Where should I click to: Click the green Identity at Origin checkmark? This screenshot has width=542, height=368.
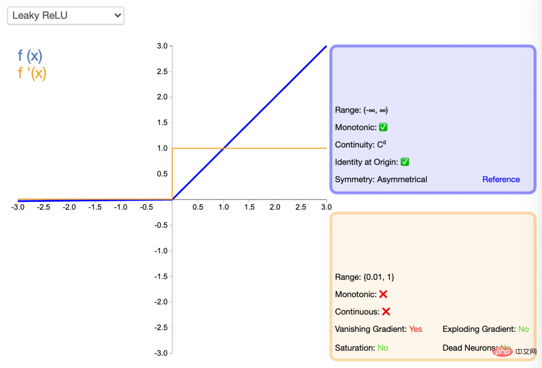pyautogui.click(x=405, y=162)
